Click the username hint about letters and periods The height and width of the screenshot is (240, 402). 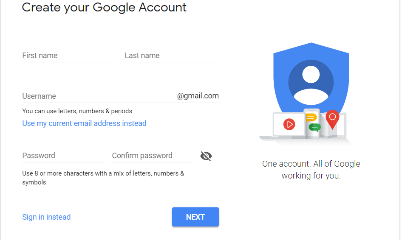point(77,111)
